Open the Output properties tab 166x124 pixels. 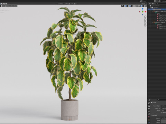point(149,108)
